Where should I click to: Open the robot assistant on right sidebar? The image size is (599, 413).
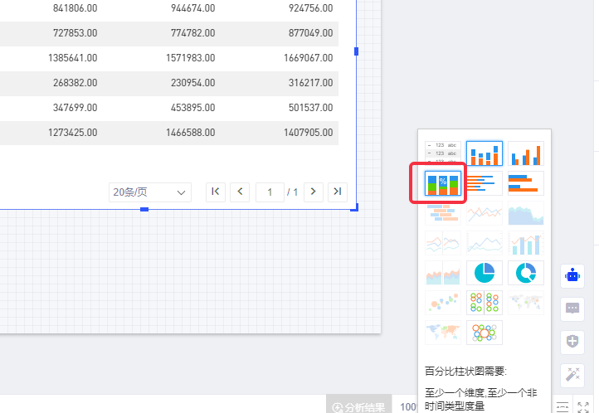572,275
